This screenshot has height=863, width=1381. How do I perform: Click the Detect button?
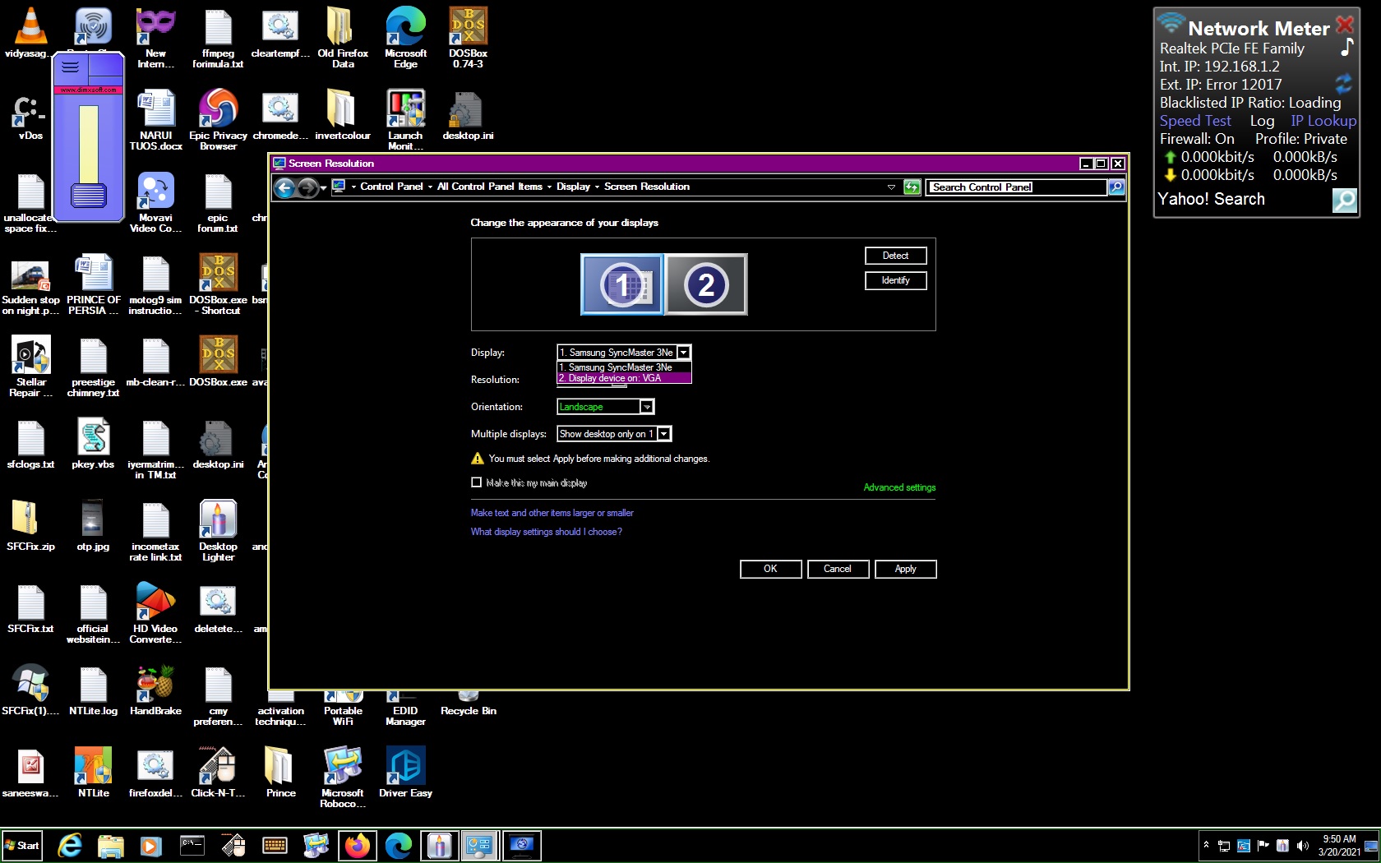(x=895, y=256)
